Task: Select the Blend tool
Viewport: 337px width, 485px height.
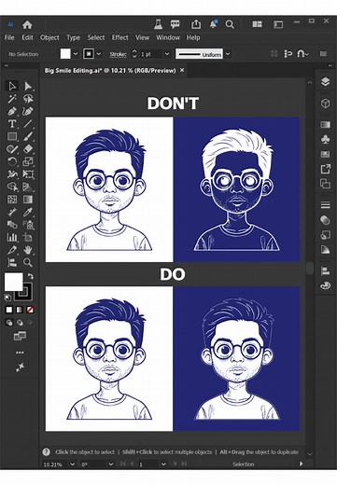Action: tap(12, 225)
